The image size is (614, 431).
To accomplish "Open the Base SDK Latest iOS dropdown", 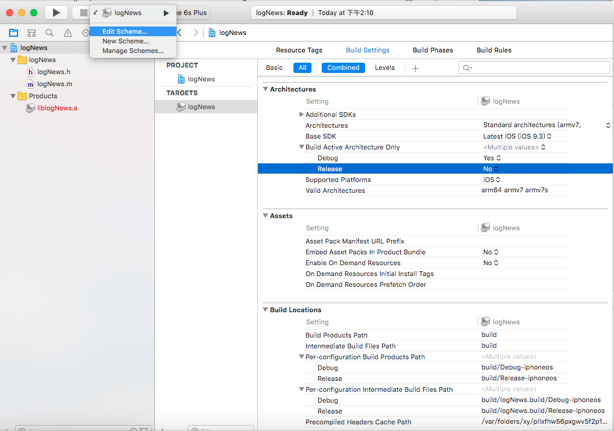I will coord(517,136).
